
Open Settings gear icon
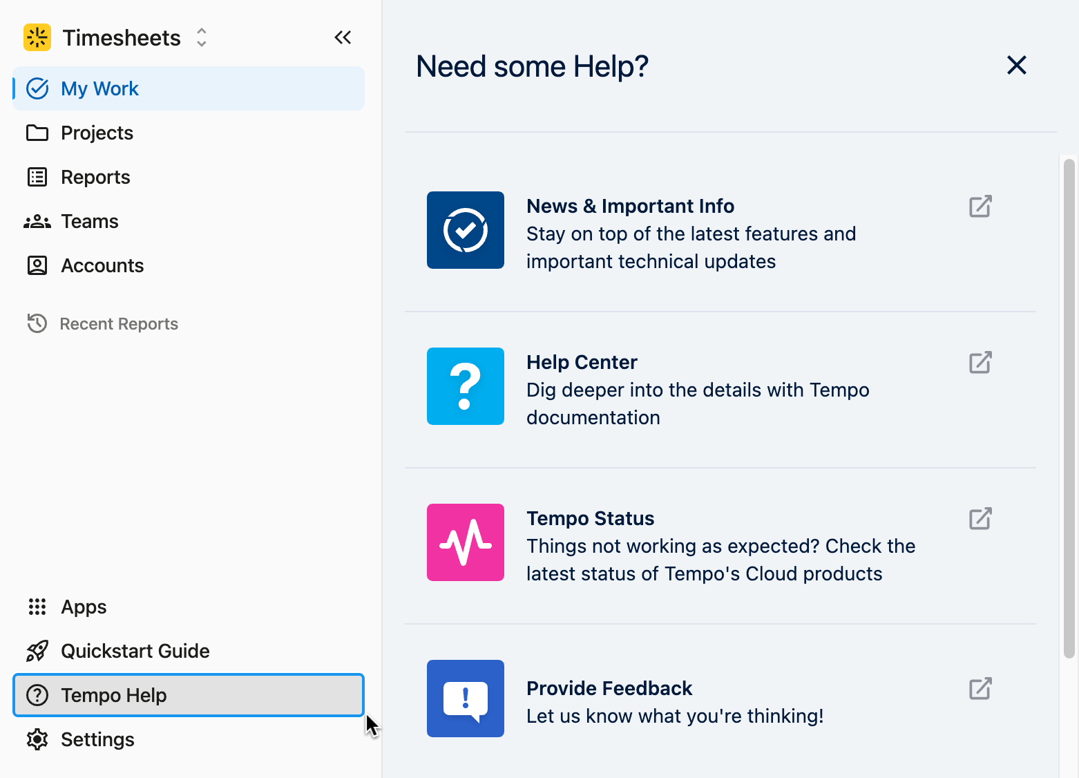[x=37, y=739]
